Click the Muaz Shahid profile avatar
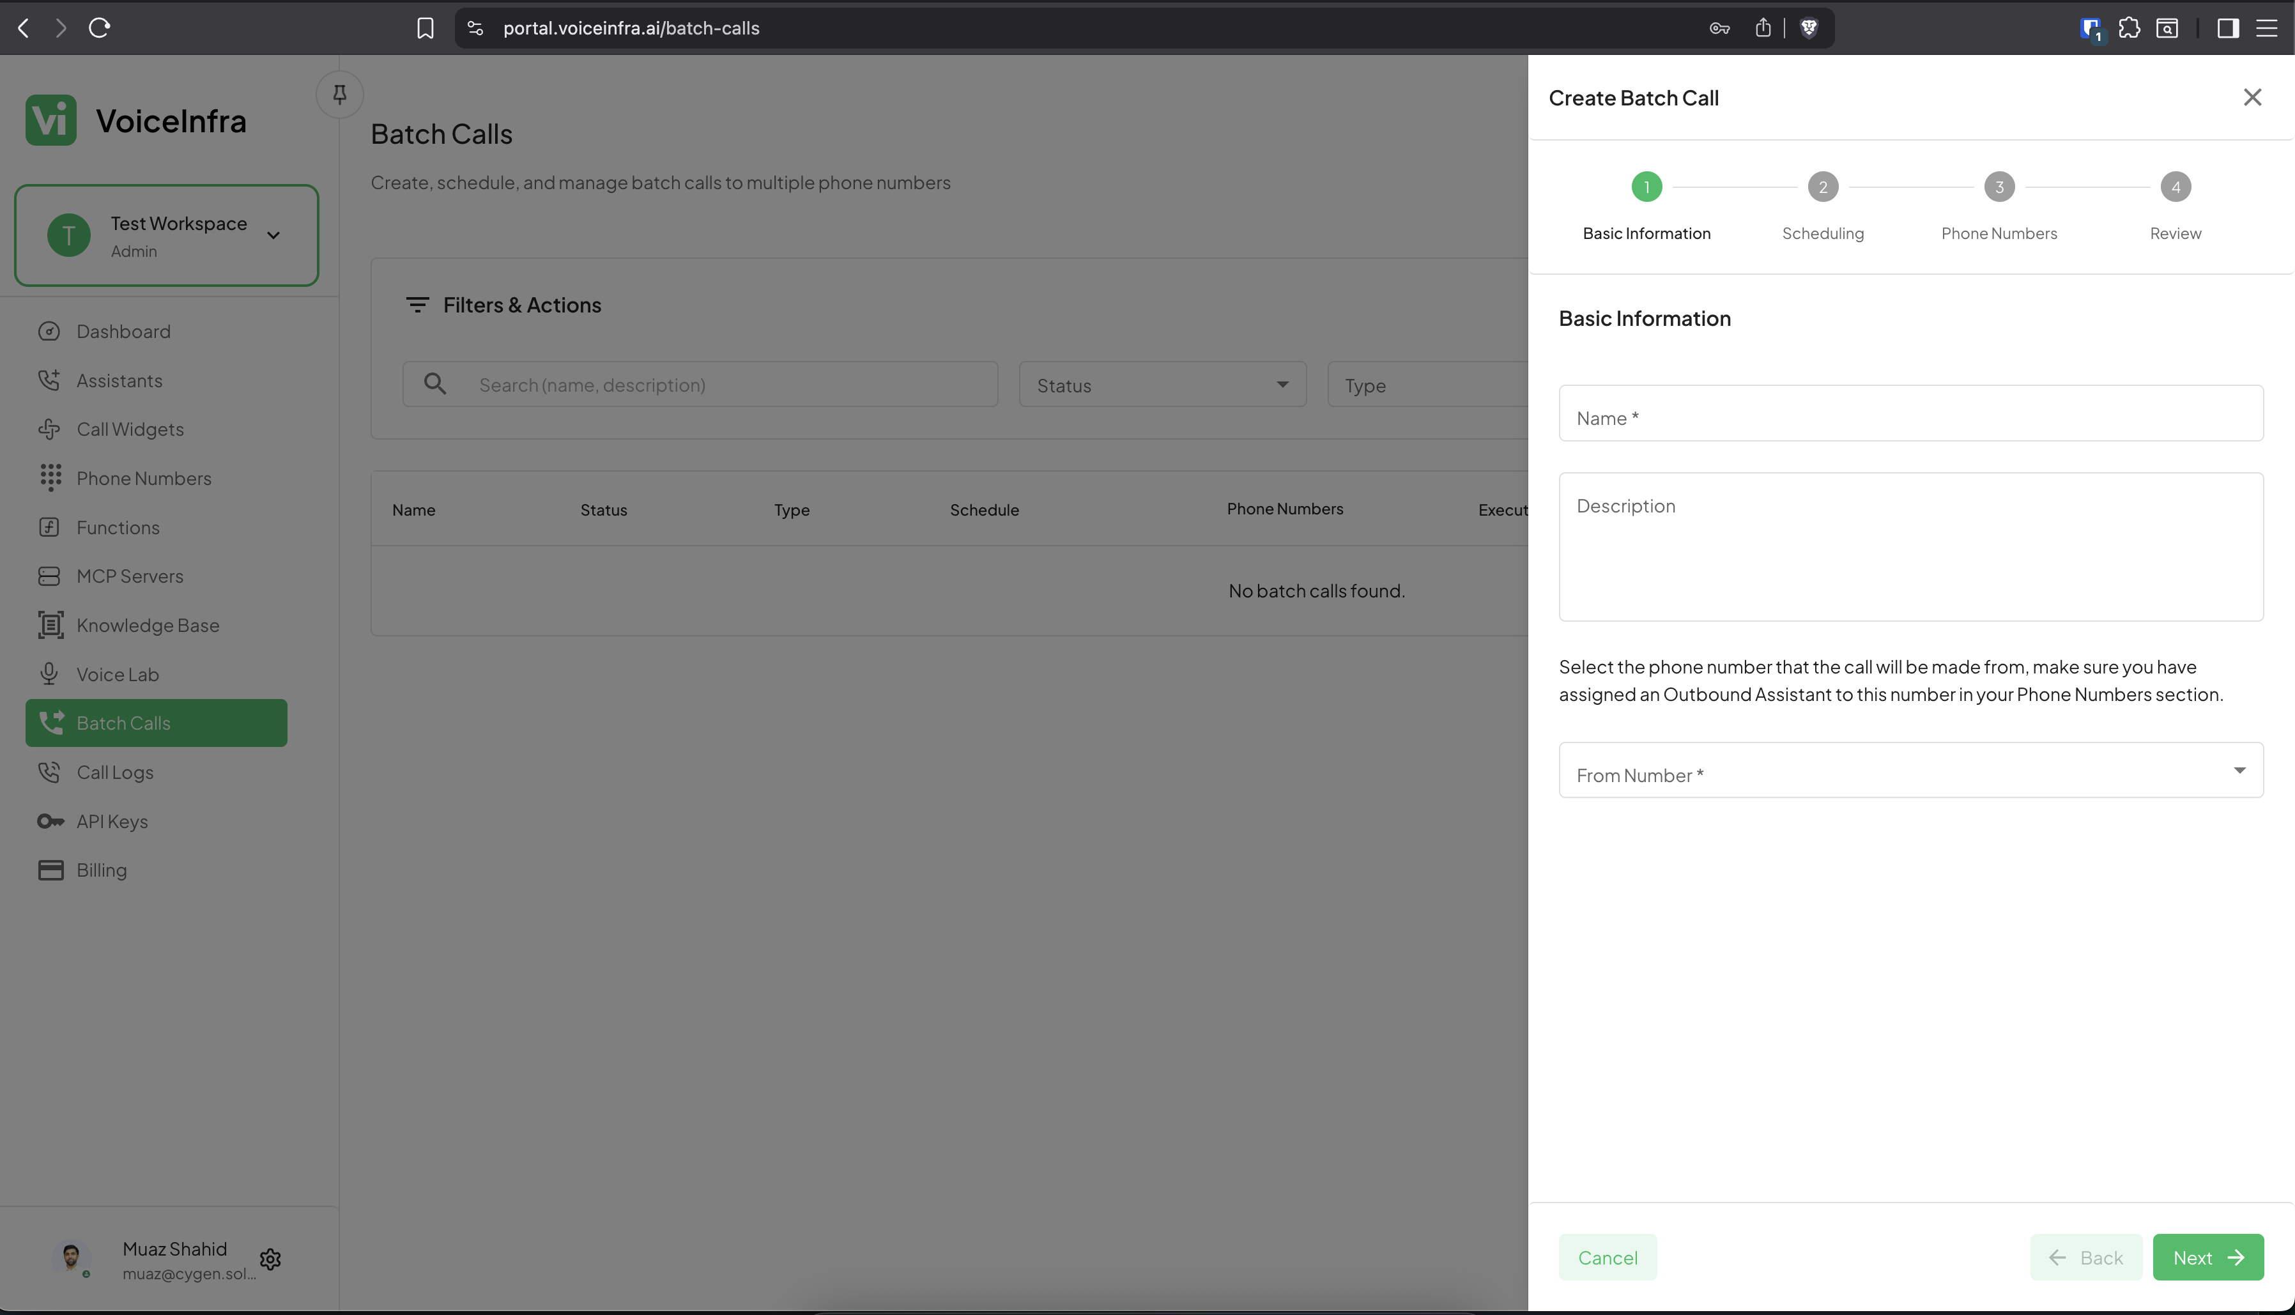This screenshot has height=1315, width=2295. (x=70, y=1258)
